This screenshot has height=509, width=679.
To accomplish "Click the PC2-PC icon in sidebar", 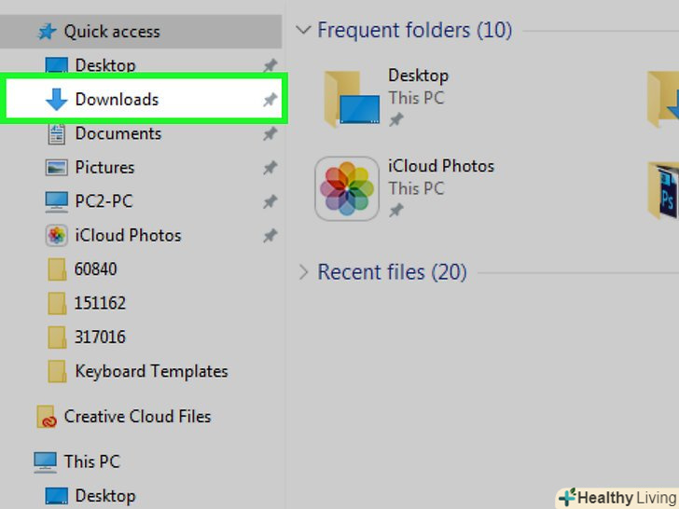I will (x=57, y=201).
